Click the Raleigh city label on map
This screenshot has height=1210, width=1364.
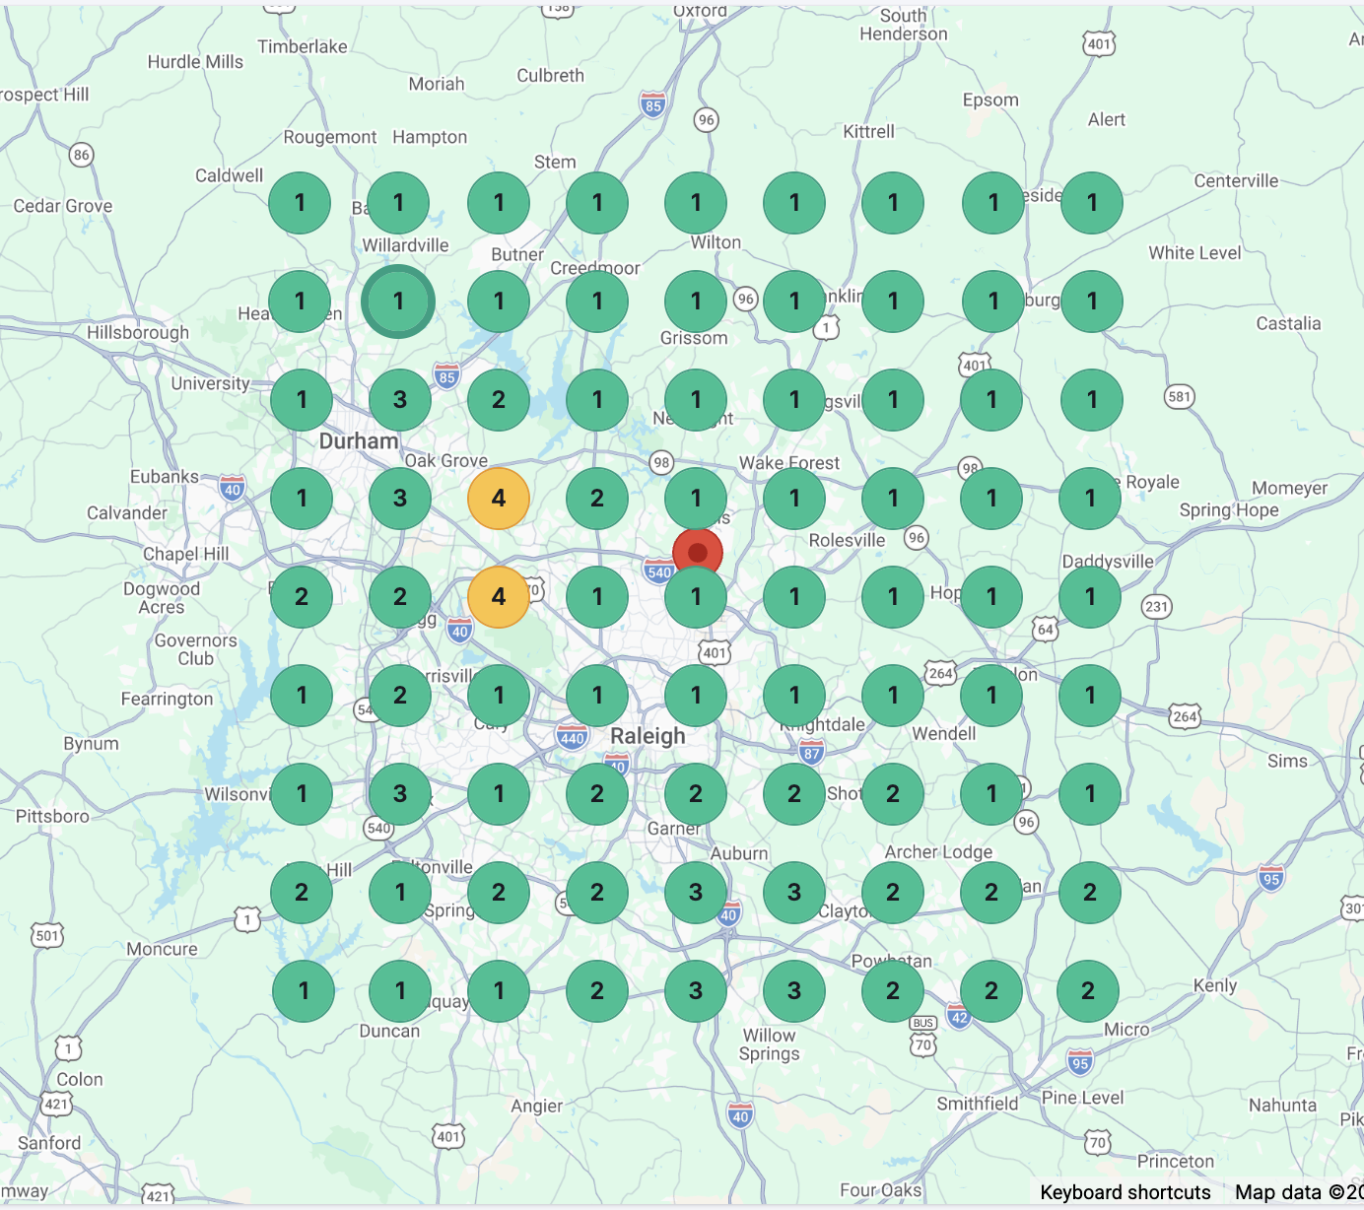648,736
